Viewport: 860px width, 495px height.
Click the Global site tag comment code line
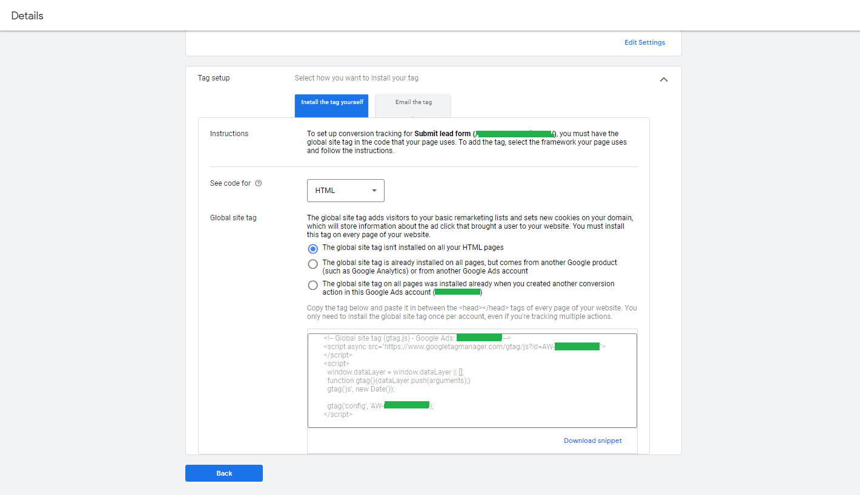click(418, 338)
